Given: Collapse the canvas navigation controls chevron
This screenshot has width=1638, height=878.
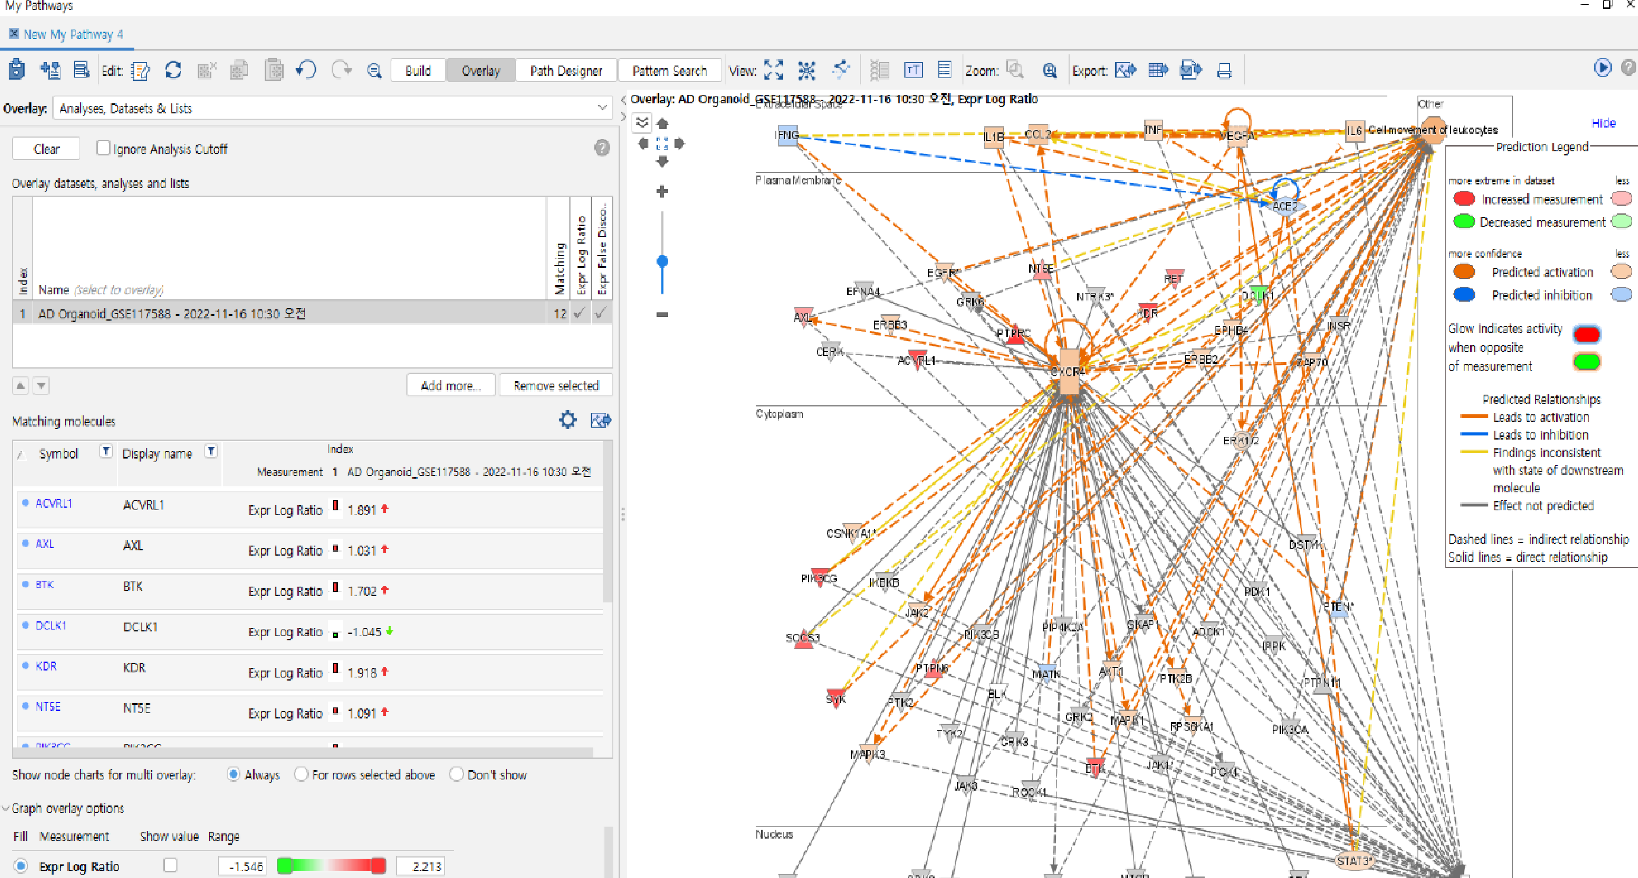Looking at the screenshot, I should 642,122.
